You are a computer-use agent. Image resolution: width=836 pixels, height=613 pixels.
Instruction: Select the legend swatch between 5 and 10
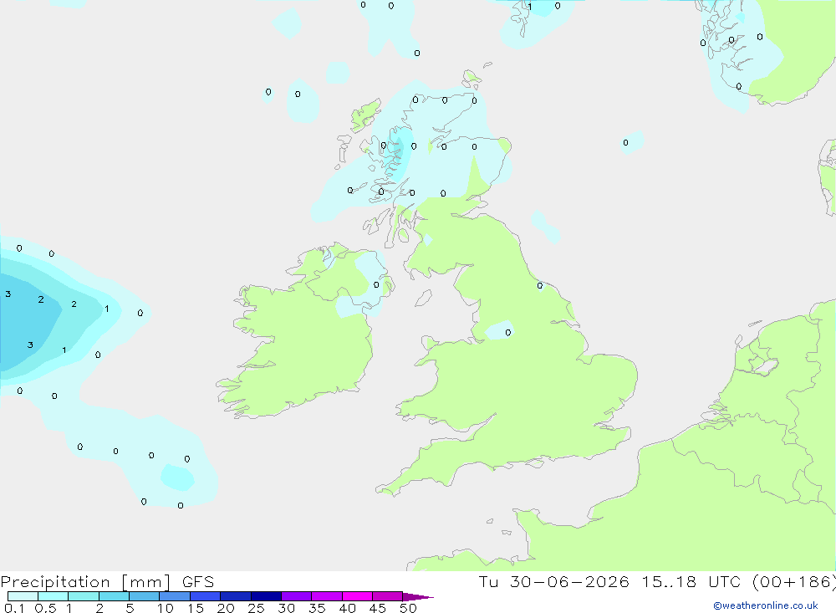[x=145, y=596]
